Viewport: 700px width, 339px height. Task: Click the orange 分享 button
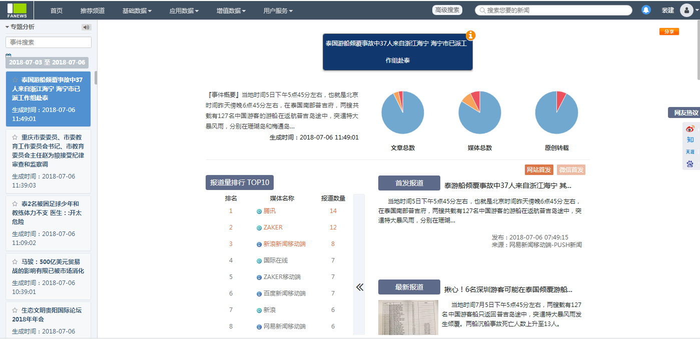[x=669, y=31]
